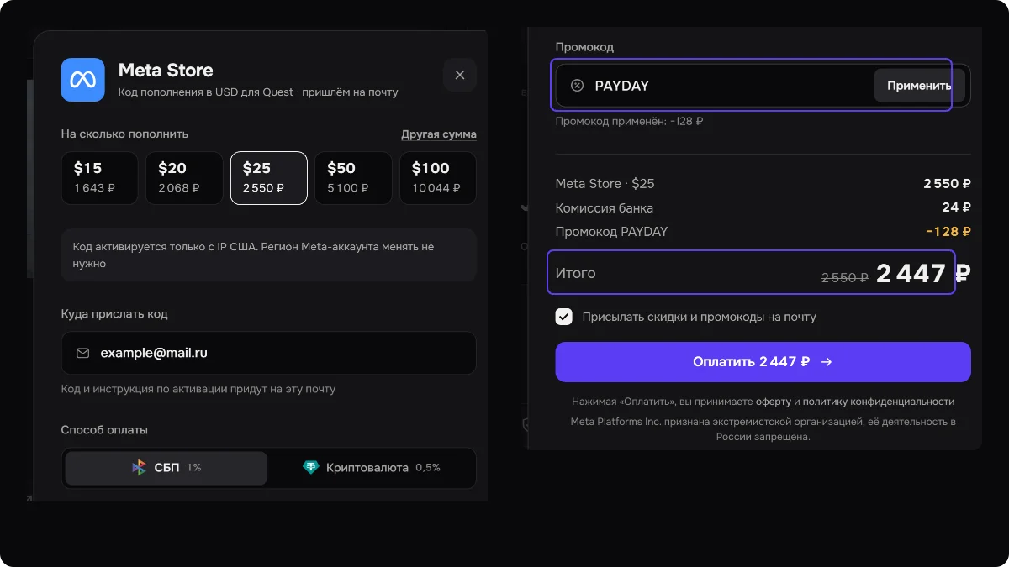This screenshot has width=1009, height=567.
Task: Click the "Meta Store · $25" summary row
Action: coord(763,183)
